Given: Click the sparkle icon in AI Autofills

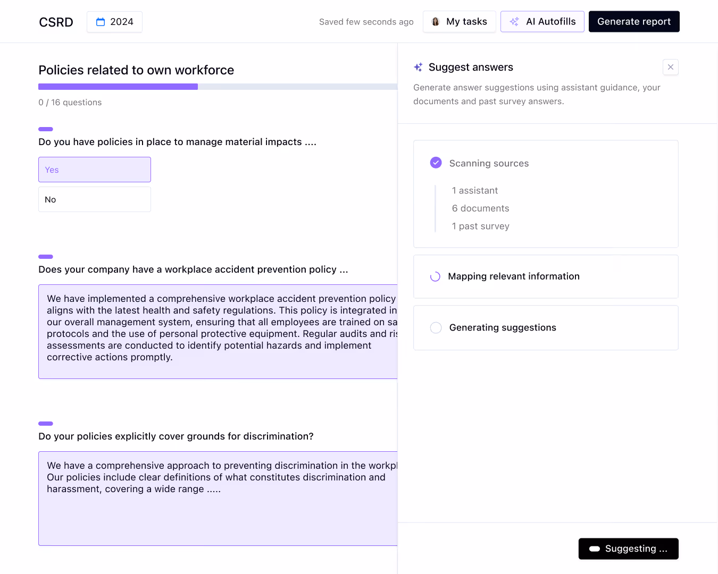Looking at the screenshot, I should click(x=514, y=22).
